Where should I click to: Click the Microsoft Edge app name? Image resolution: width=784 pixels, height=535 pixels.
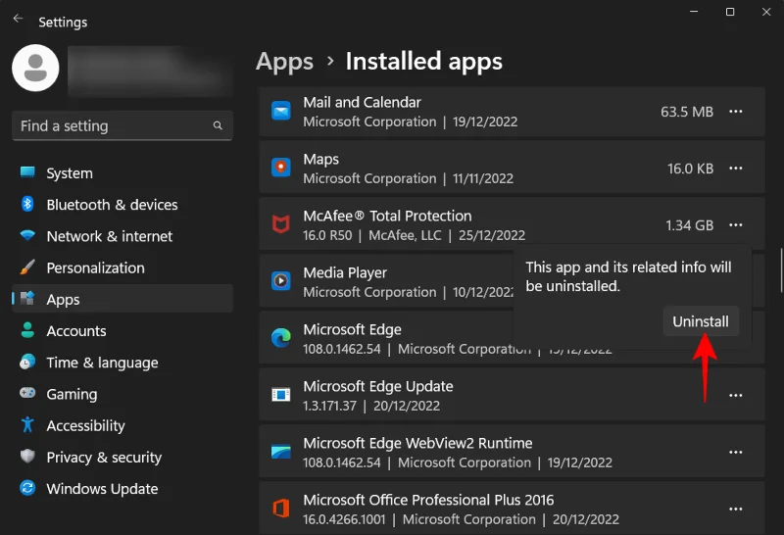coord(352,329)
